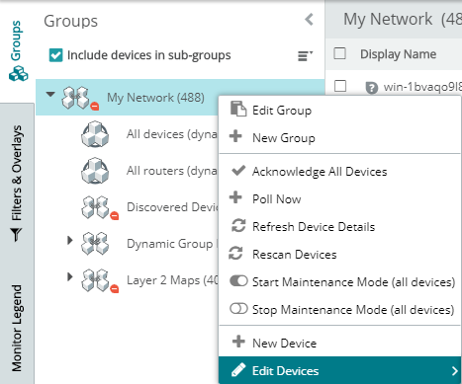Choose Refresh Device Details
This screenshot has height=384, width=462.
pos(339,227)
